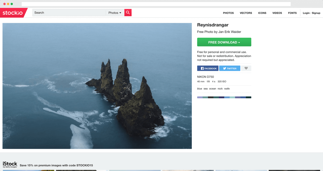The image size is (323, 171).
Task: Click the "rock" tag
Action: point(220,89)
